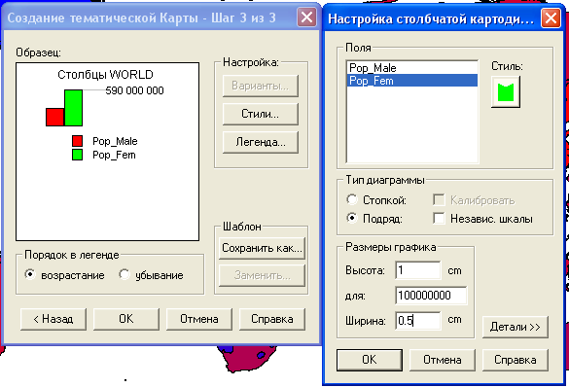Open the Стили... settings button
The image size is (569, 387).
(261, 114)
